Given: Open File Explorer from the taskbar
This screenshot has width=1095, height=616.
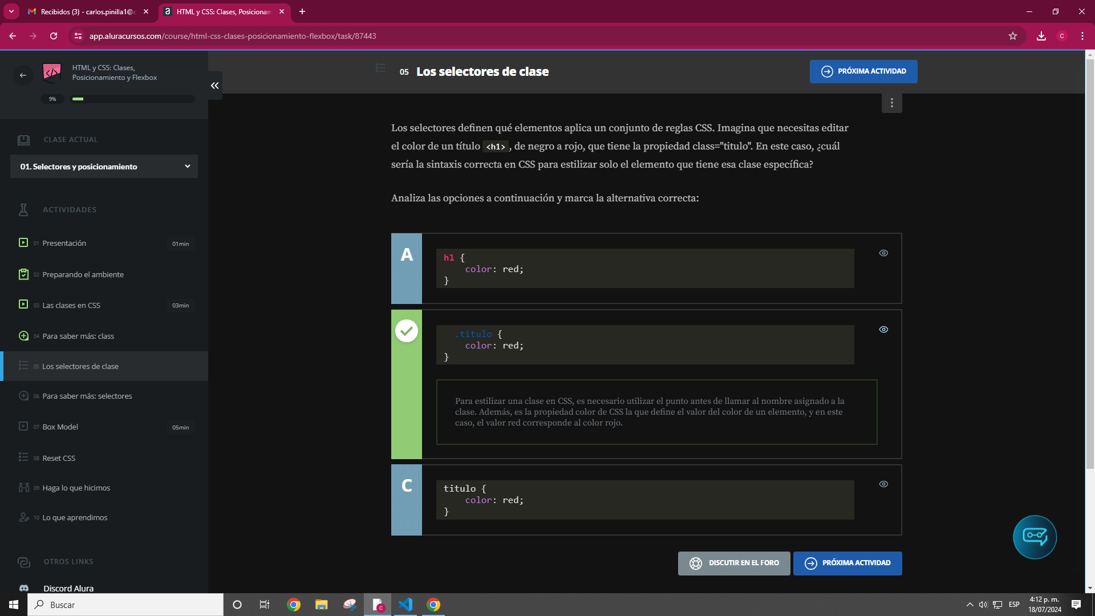Looking at the screenshot, I should (x=322, y=605).
